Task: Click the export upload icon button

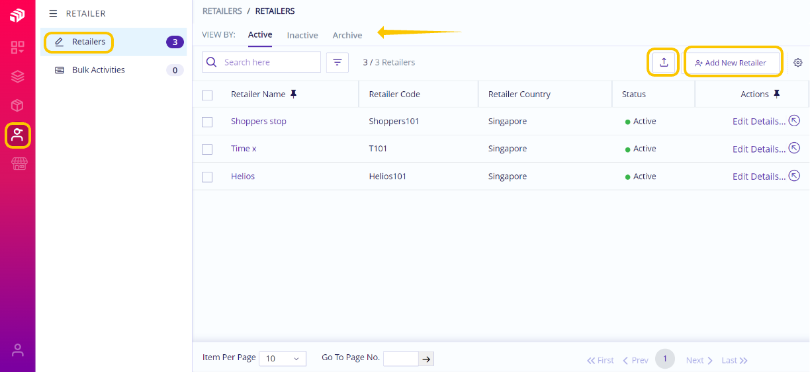Action: coord(664,62)
